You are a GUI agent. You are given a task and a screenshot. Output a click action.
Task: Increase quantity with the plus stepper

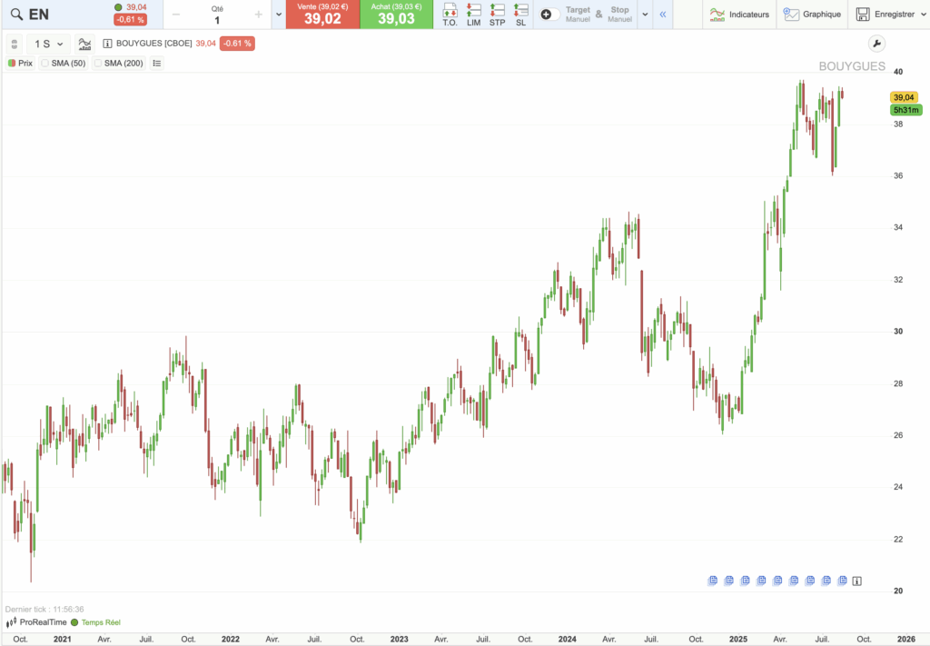258,15
